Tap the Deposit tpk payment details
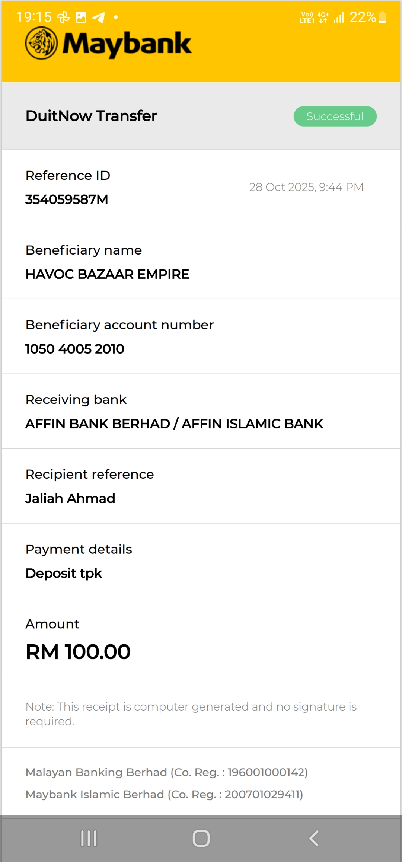The image size is (402, 862). click(64, 574)
